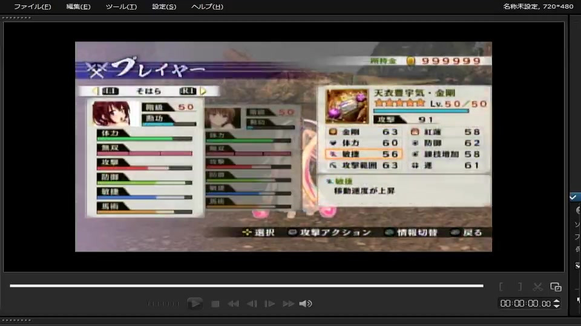Split the clip with the scissors icon
The height and width of the screenshot is (326, 581).
click(537, 287)
